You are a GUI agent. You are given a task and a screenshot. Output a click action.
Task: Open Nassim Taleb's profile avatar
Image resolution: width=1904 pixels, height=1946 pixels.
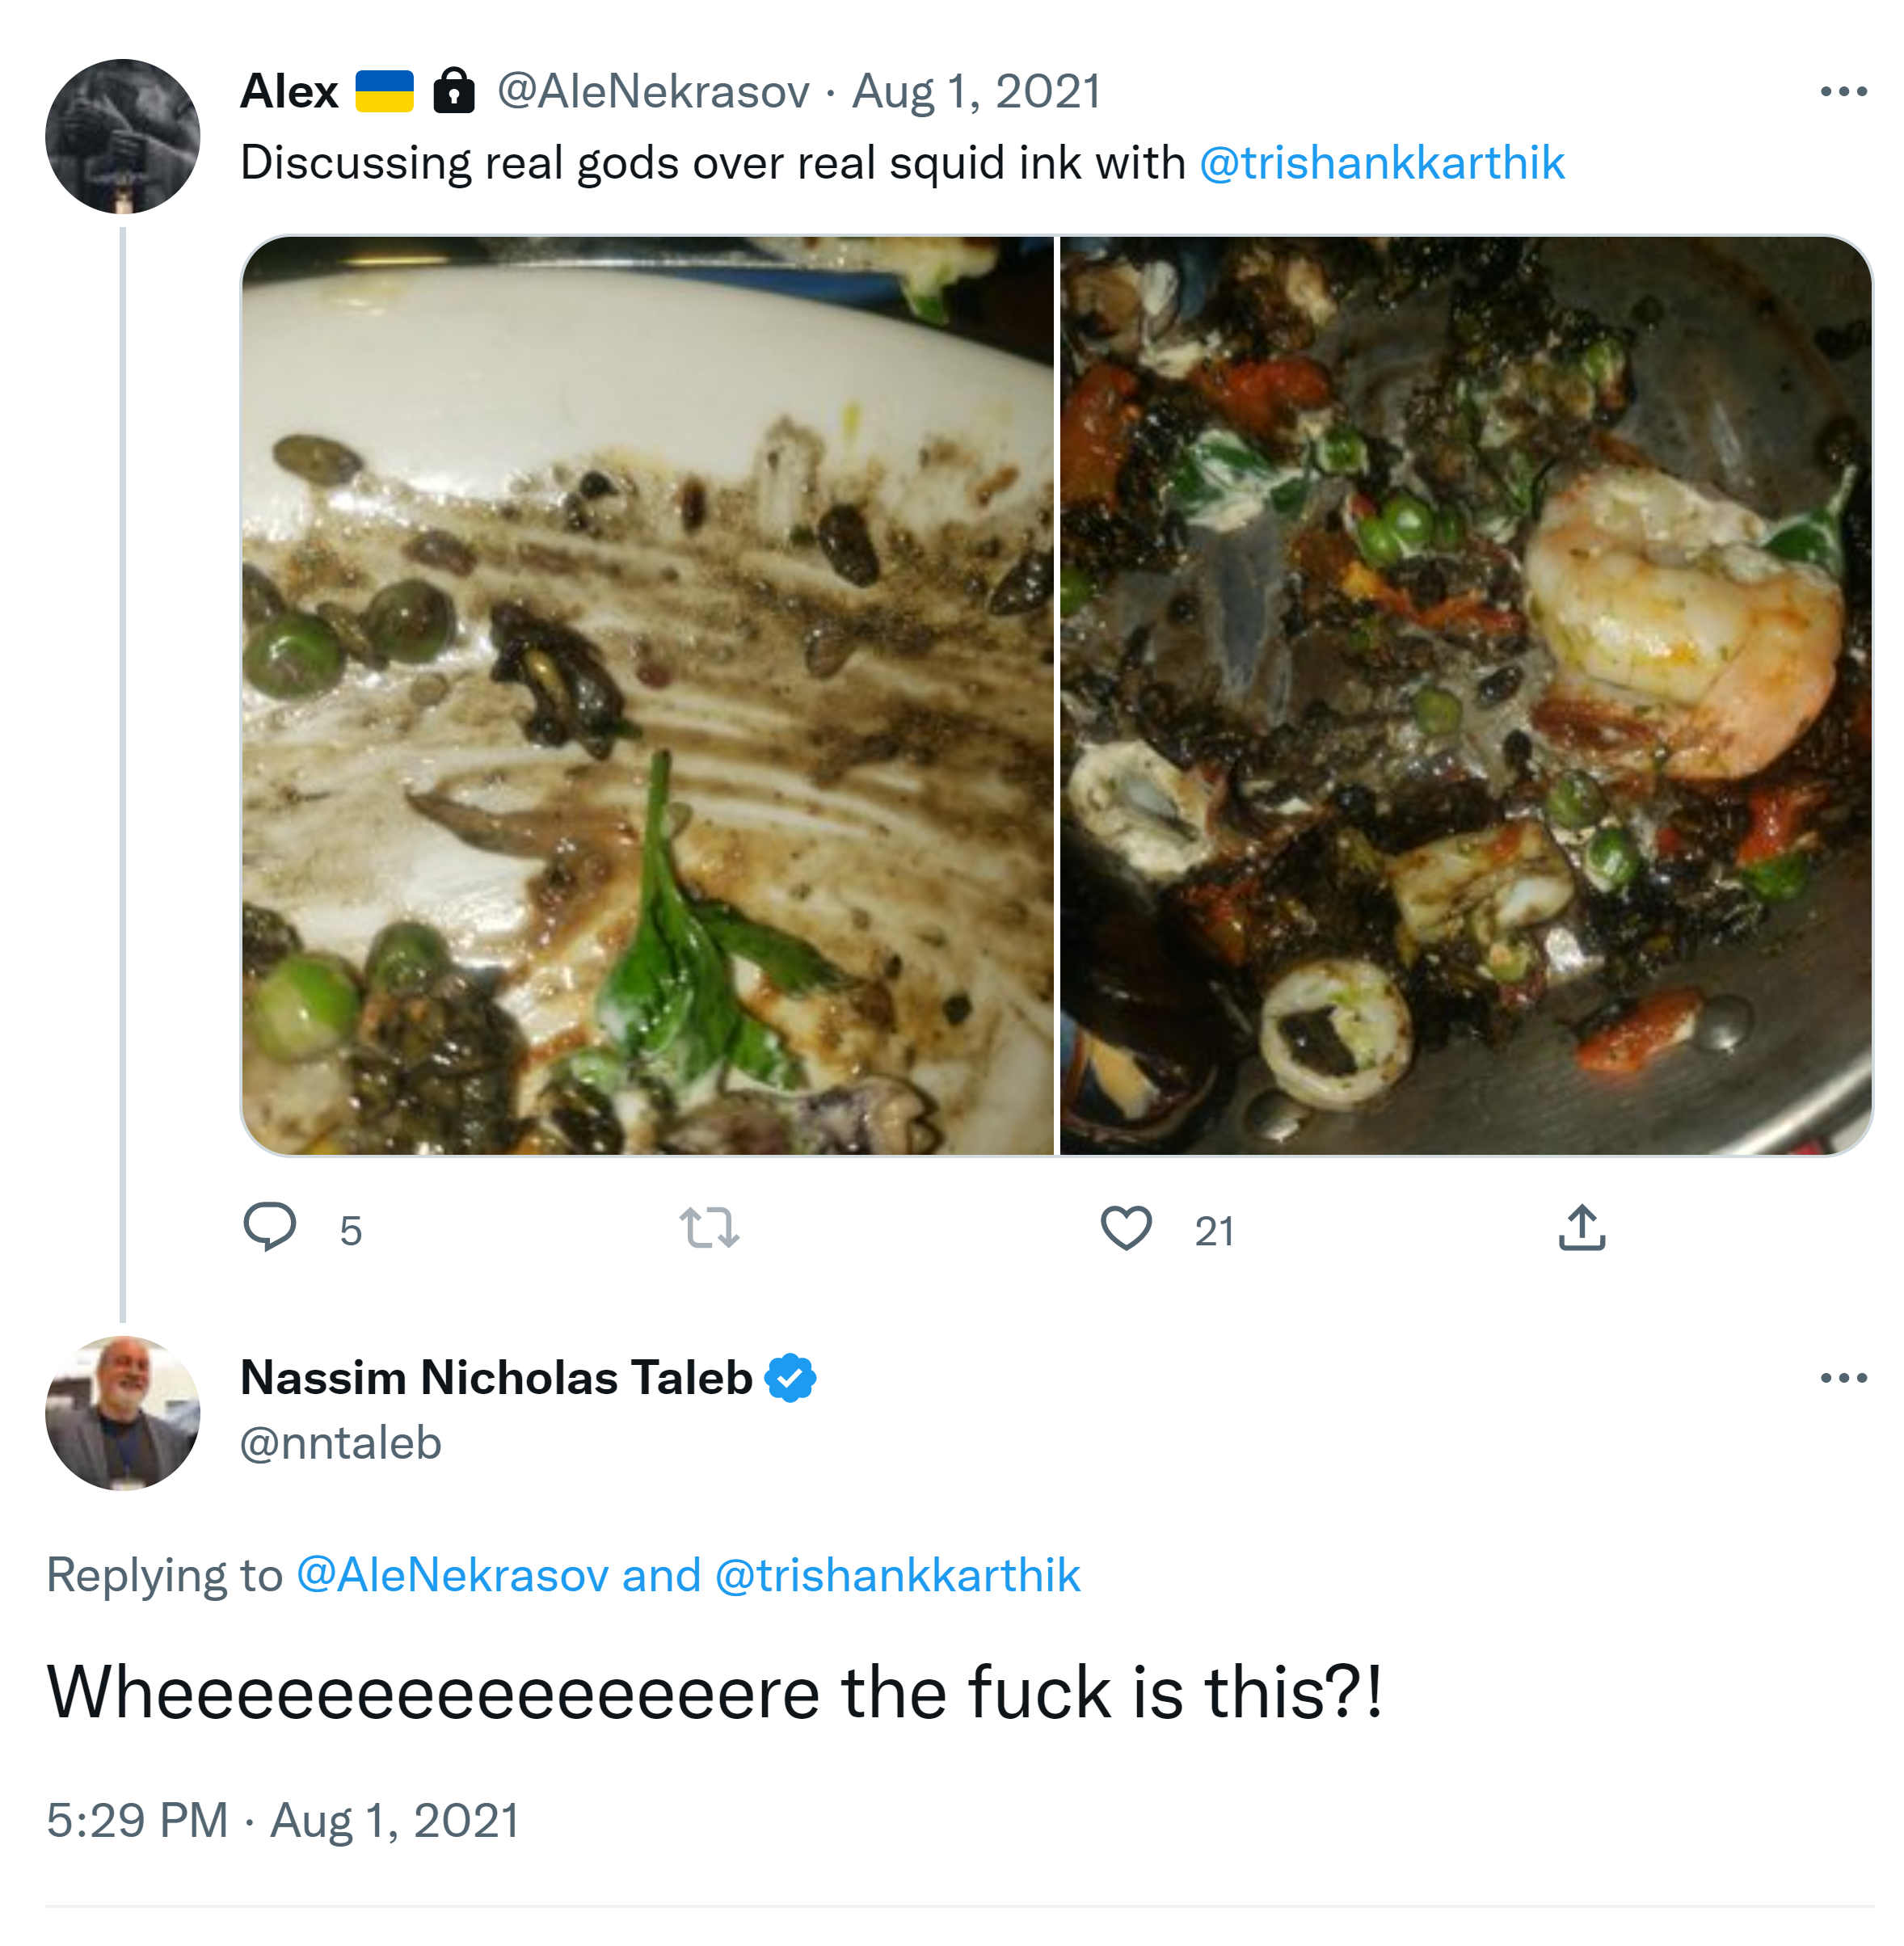point(122,1412)
